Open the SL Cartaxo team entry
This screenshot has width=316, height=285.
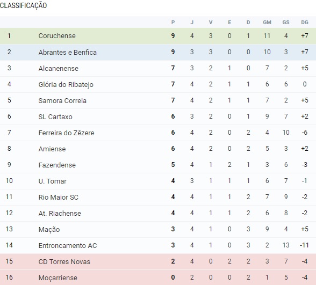[x=55, y=117]
